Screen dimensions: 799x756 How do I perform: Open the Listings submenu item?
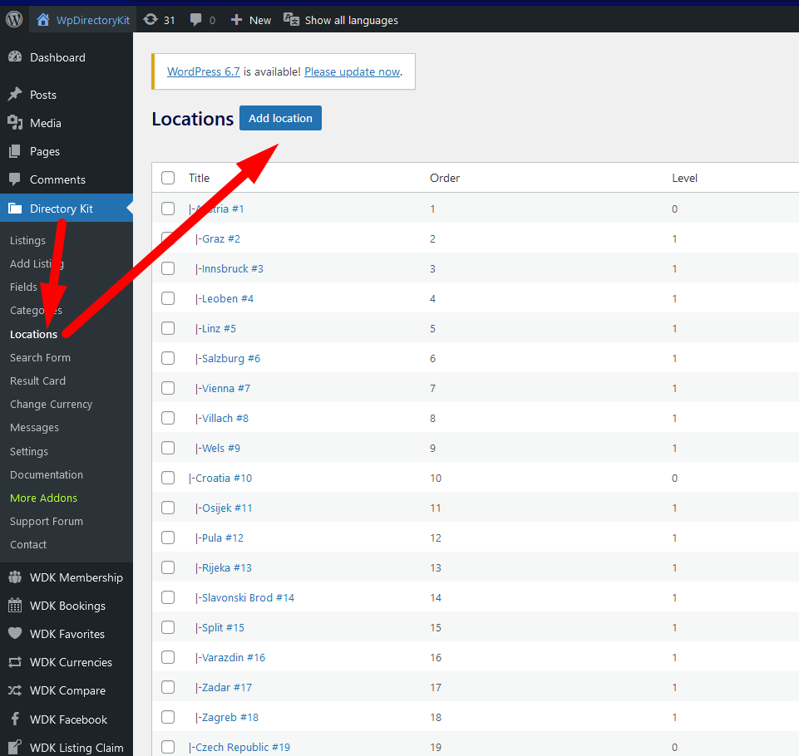27,240
